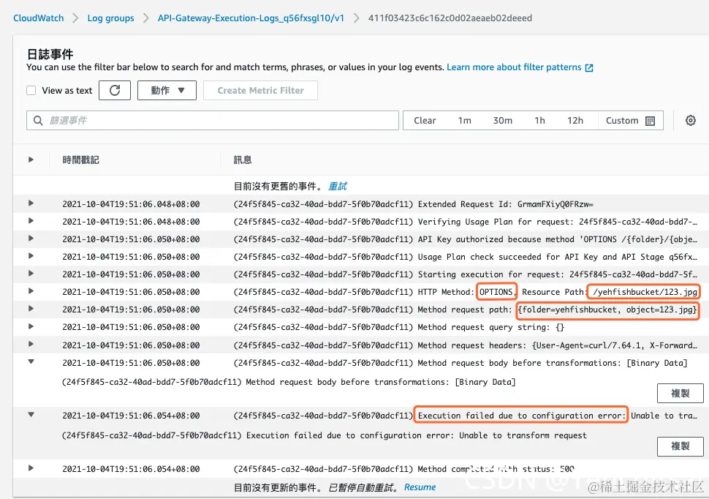This screenshot has height=499, width=709.
Task: Select the 1h time range
Action: point(539,121)
